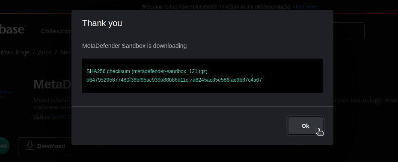This screenshot has width=398, height=162.
Task: Click the MetaDefender app logo thumbnail
Action: 6,94
